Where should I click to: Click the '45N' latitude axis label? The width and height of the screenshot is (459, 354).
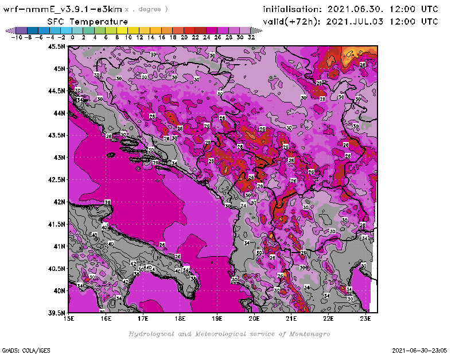point(60,69)
